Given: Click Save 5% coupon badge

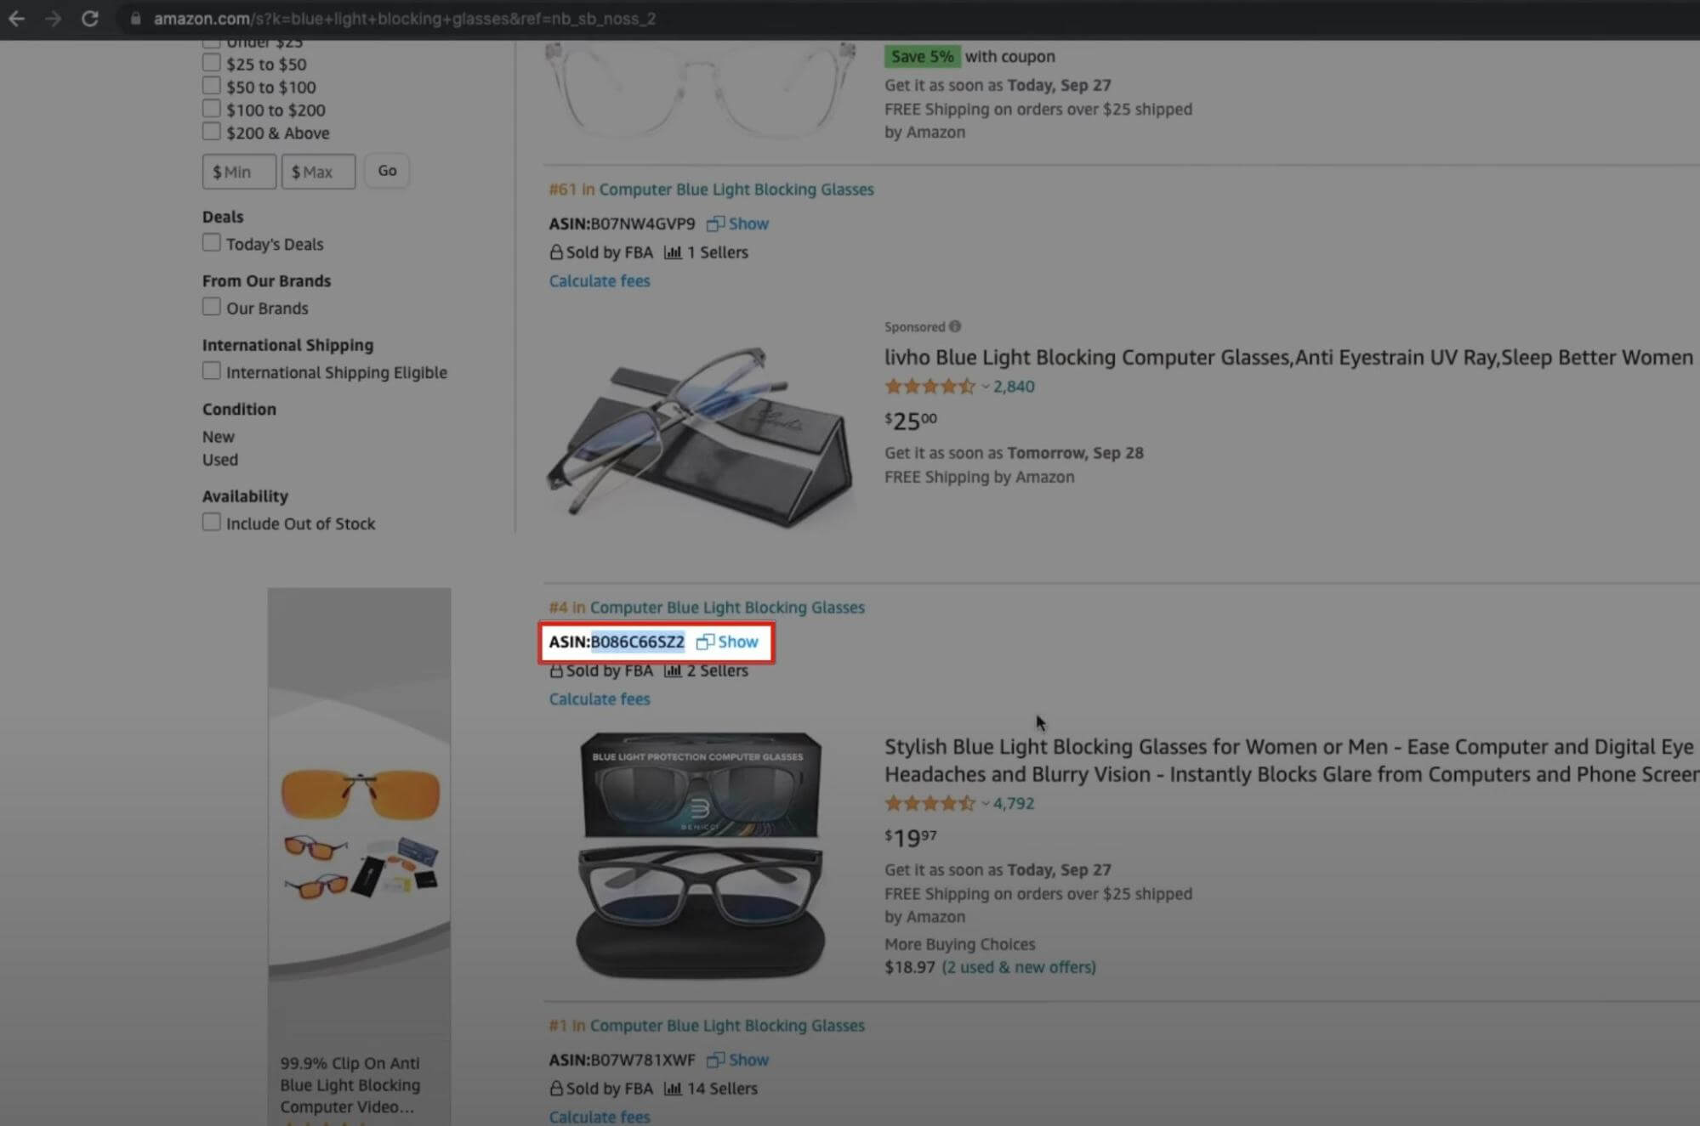Looking at the screenshot, I should (923, 56).
